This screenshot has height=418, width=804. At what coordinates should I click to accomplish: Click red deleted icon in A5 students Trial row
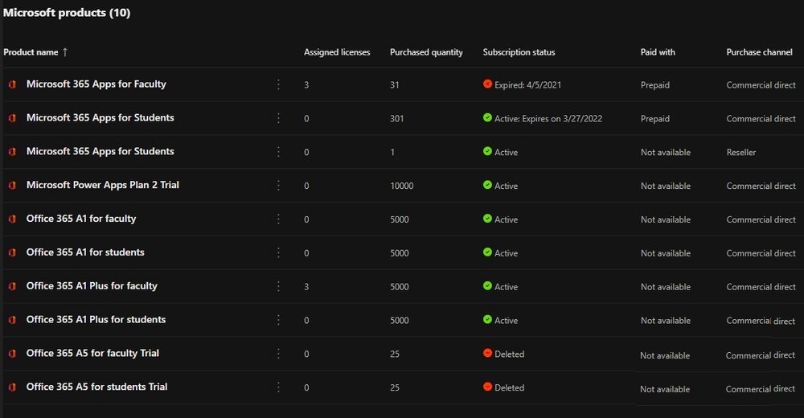coord(487,387)
